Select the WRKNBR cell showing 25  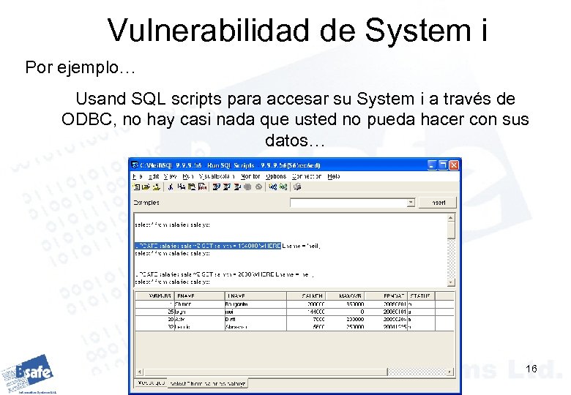click(x=154, y=312)
